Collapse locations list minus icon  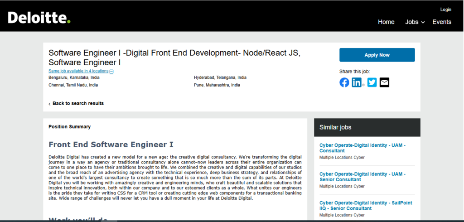(111, 71)
